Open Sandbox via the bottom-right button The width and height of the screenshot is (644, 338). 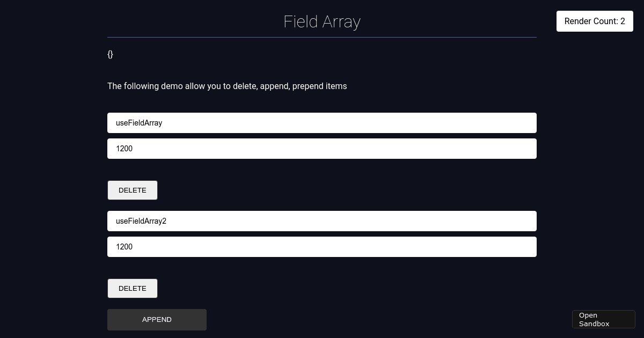coord(603,319)
